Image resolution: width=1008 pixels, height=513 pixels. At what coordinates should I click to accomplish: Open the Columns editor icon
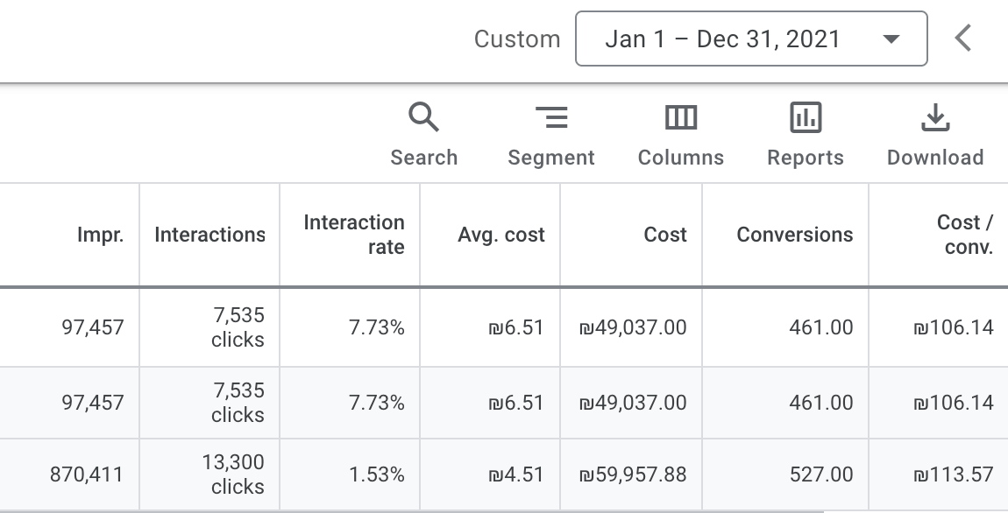click(x=681, y=118)
